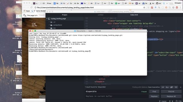Collapse the izybag_landing_page root folder chevron
183x102 pixels.
click(47, 18)
